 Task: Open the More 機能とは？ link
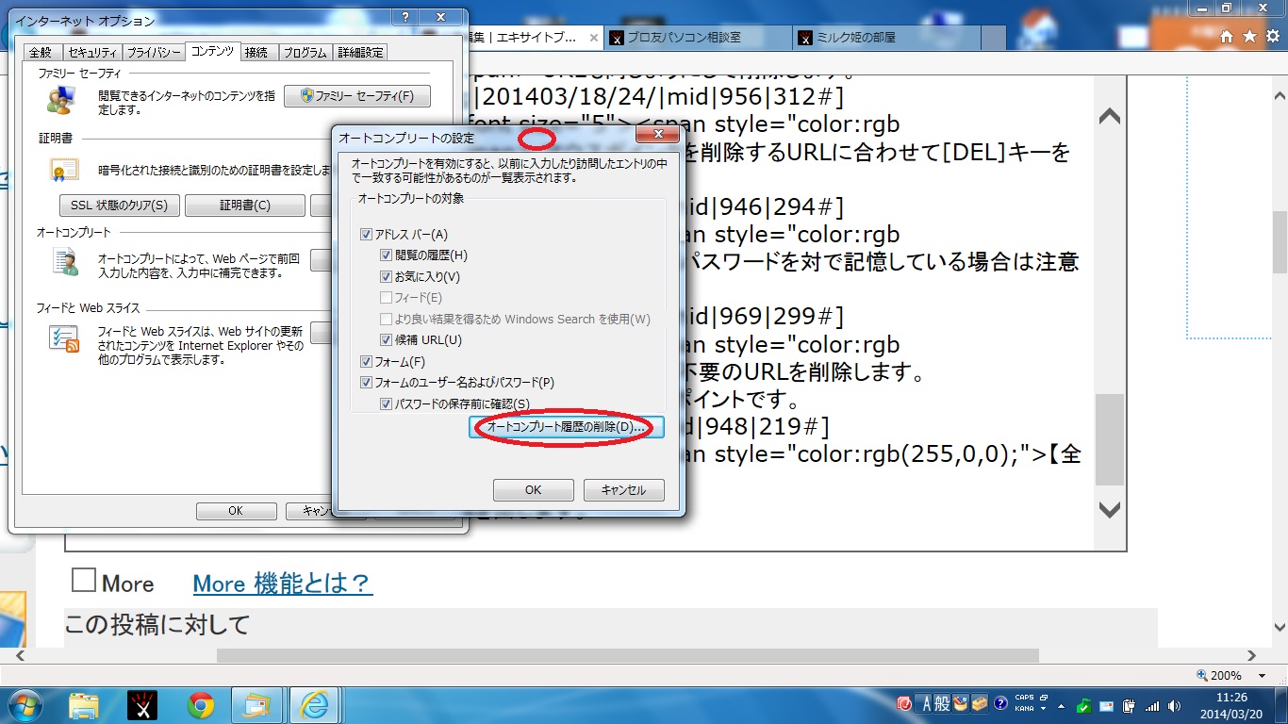coord(283,584)
